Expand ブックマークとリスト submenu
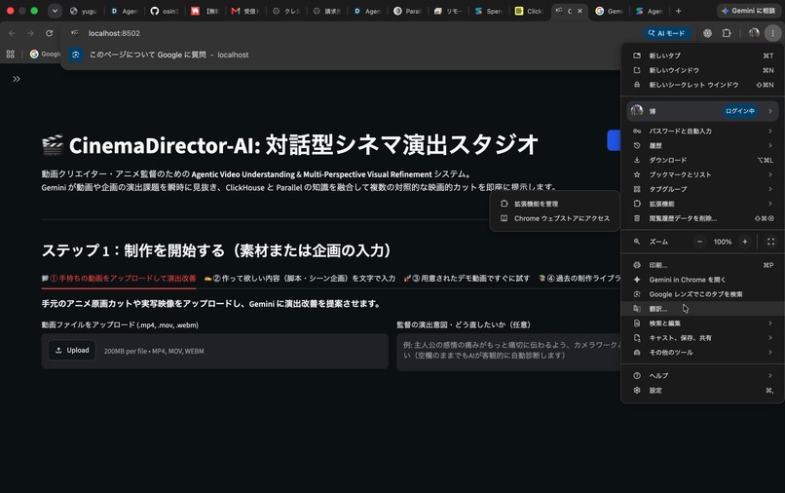Screen dimensions: 785x493 click(x=702, y=174)
